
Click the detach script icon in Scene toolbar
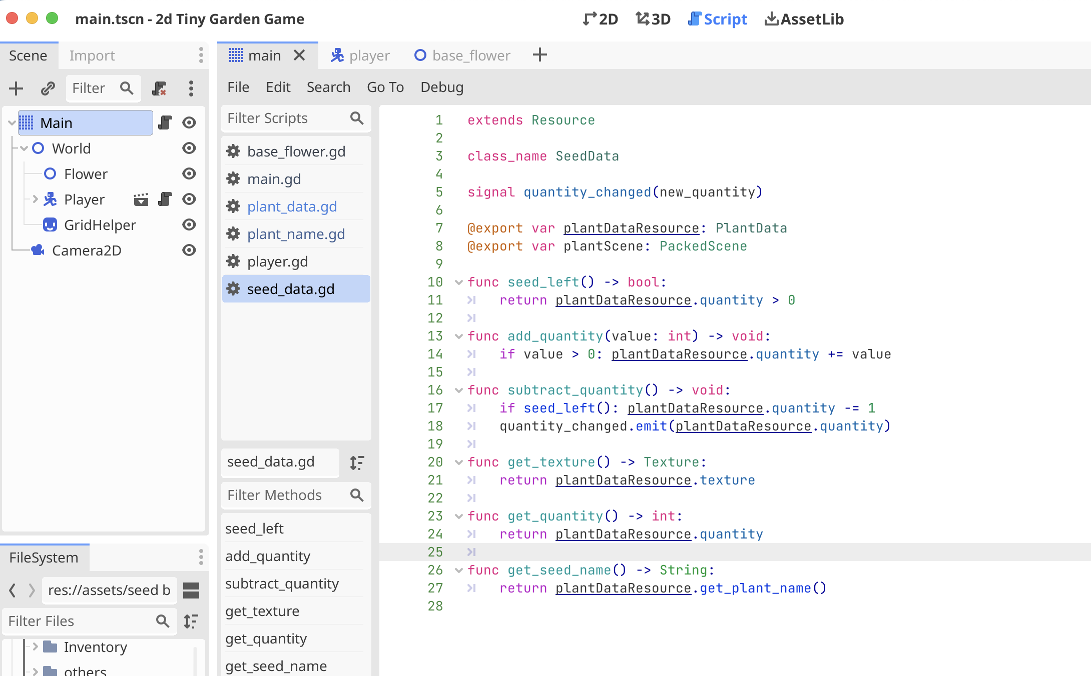pos(159,88)
